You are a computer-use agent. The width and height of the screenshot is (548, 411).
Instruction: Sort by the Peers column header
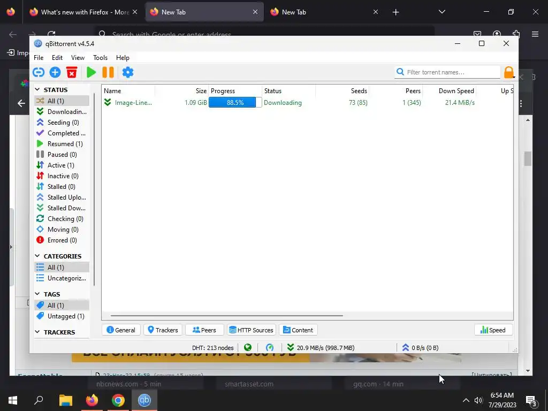pyautogui.click(x=396, y=91)
